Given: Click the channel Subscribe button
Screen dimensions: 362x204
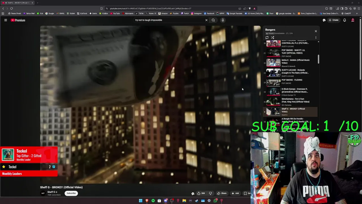Looking at the screenshot, I should (71, 193).
